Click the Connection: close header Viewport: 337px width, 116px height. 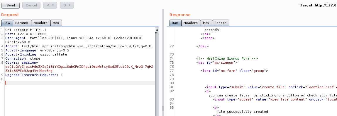tap(23, 58)
